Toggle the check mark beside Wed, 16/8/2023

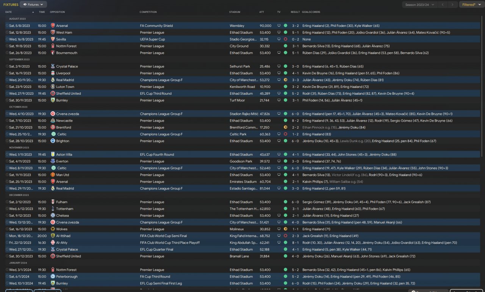[x=7, y=39]
